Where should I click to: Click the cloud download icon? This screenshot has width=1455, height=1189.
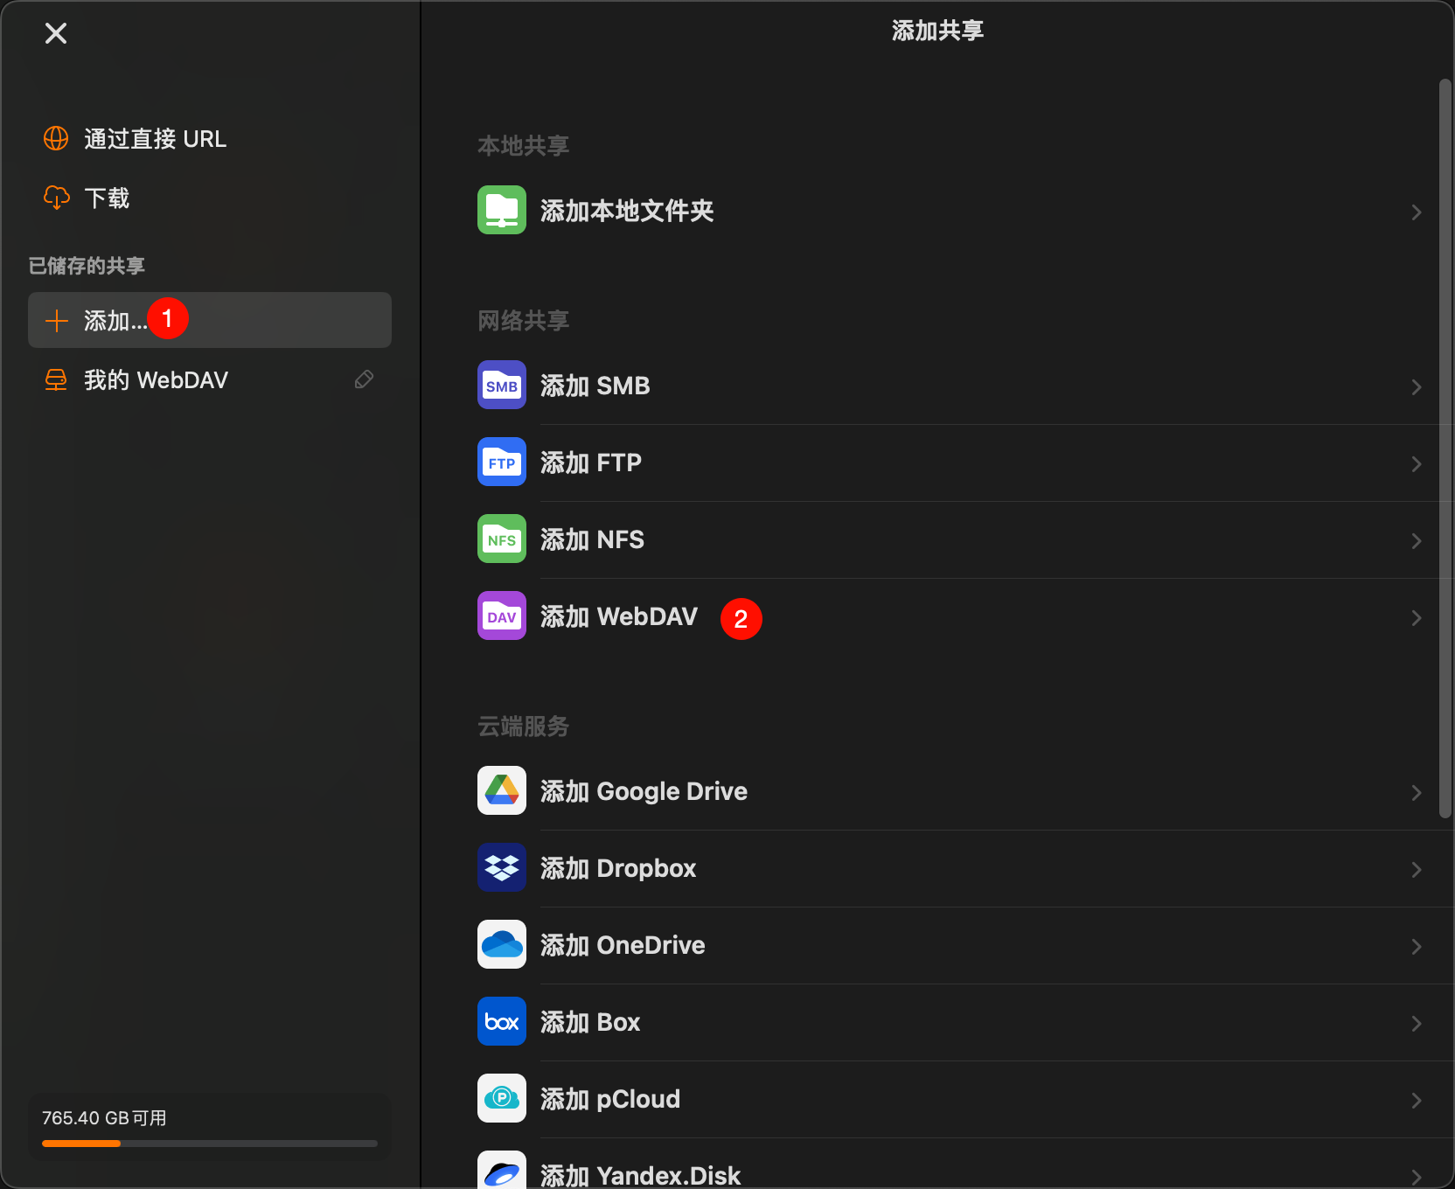point(57,198)
